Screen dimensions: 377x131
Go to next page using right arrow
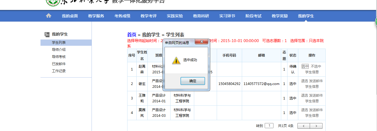click(316, 126)
